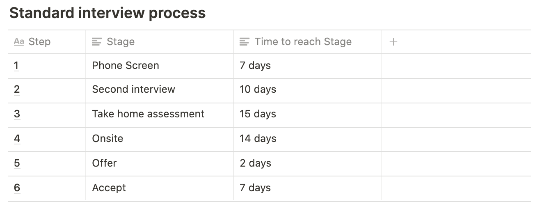The image size is (535, 206).
Task: Open the Stage column header menu
Action: coord(160,42)
